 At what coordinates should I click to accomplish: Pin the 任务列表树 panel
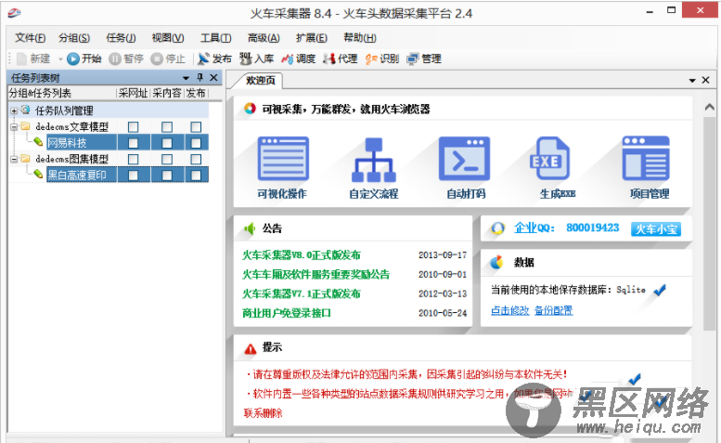coord(200,77)
